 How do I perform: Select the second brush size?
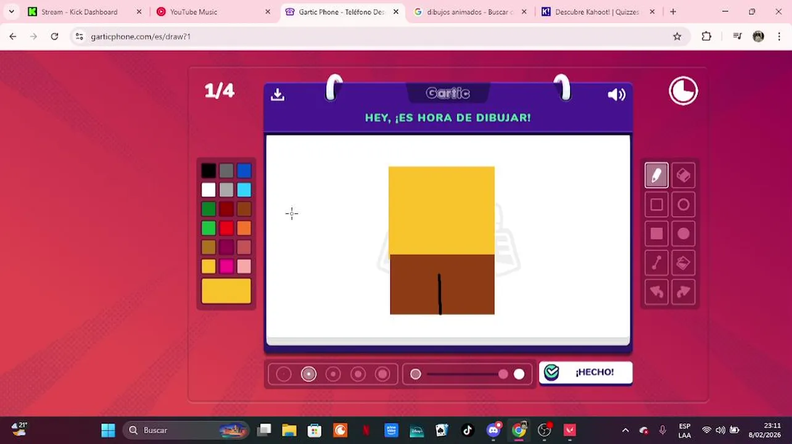click(308, 374)
